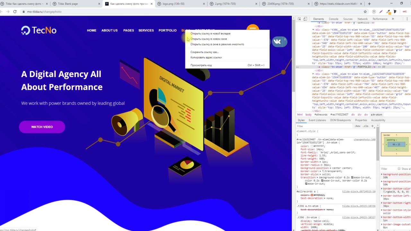Image resolution: width=411 pixels, height=231 pixels.
Task: Close the static.tildacdn.com browser tab
Action: 361,4
